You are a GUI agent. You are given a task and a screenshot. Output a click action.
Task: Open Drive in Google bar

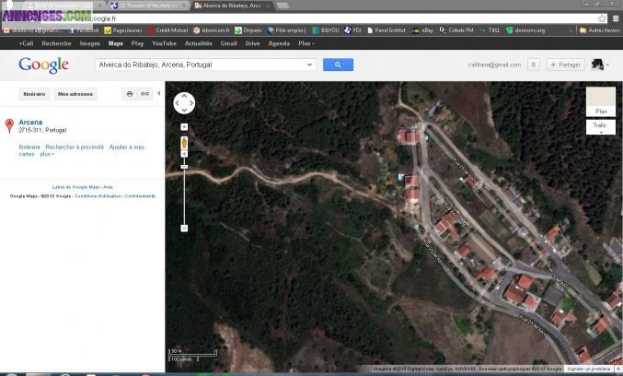click(x=252, y=43)
